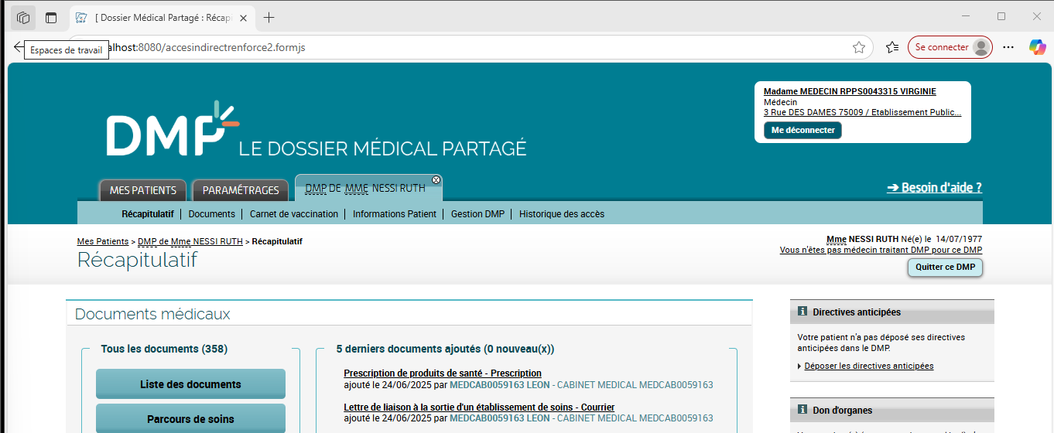Click Déposer les directives anticipées link
1054x433 pixels.
[x=868, y=366]
